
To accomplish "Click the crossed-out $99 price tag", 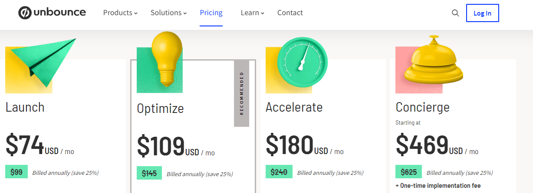I will [16, 172].
